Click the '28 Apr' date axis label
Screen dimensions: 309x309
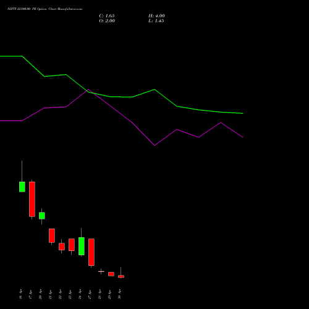(99, 294)
